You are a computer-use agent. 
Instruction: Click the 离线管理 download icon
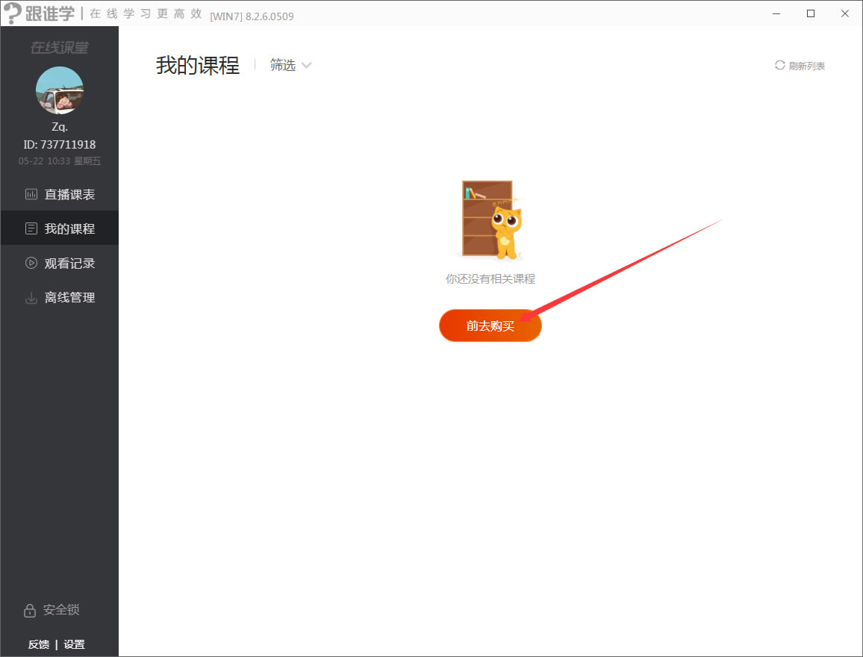[31, 296]
